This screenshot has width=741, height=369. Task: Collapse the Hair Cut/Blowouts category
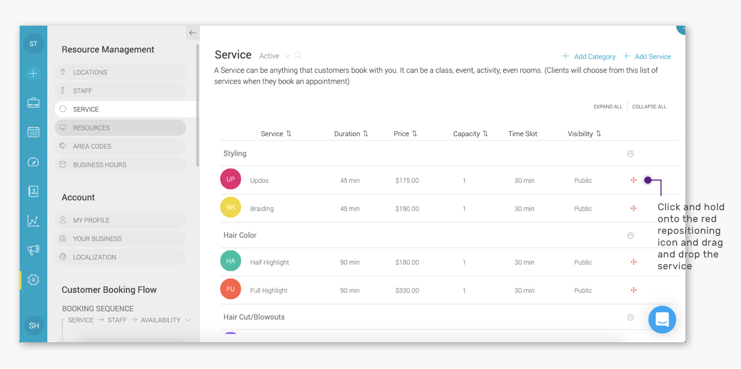pyautogui.click(x=630, y=317)
